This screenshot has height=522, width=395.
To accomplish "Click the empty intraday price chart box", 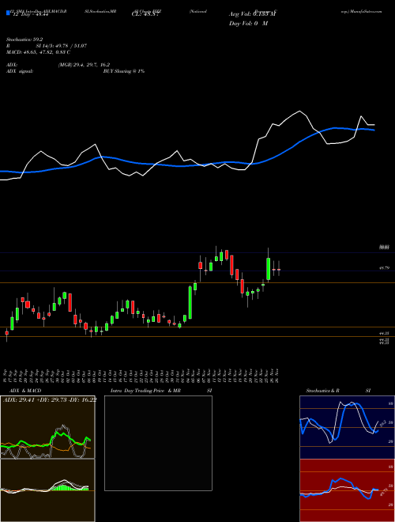I will pos(158,443).
